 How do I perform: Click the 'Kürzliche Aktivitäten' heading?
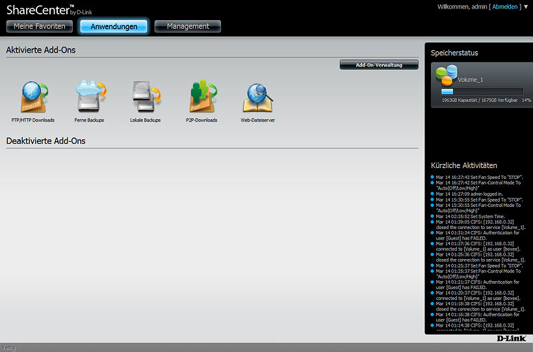[x=463, y=165]
